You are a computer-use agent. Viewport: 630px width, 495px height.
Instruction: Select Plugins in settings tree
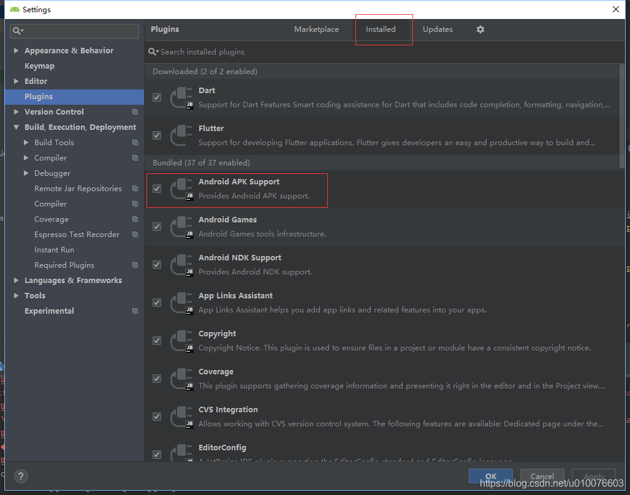pyautogui.click(x=74, y=97)
